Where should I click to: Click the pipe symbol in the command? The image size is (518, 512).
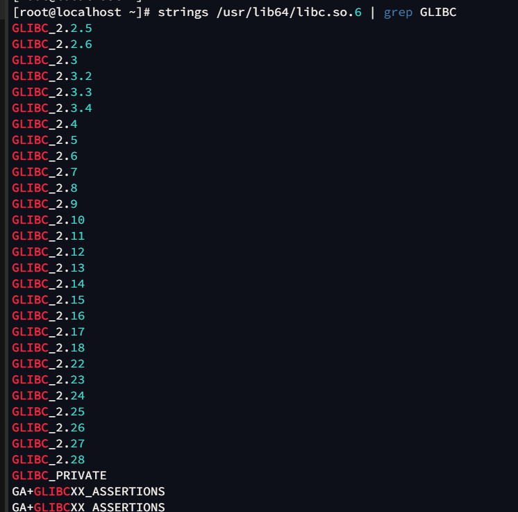(x=373, y=13)
